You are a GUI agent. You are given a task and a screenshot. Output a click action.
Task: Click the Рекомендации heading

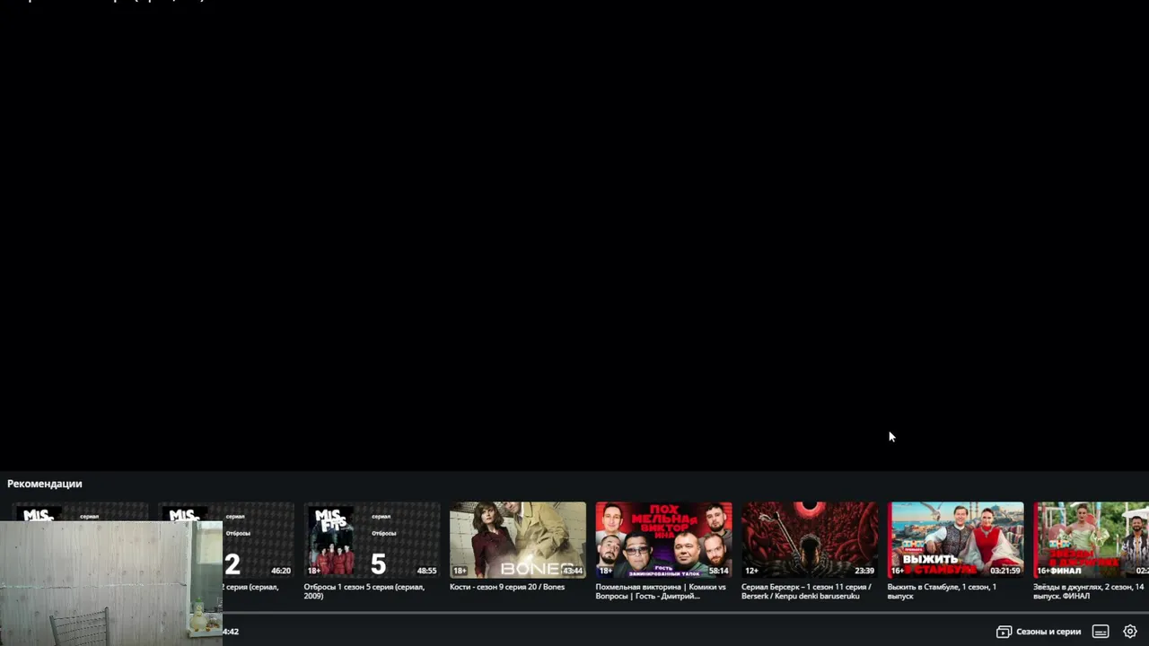[x=45, y=484]
